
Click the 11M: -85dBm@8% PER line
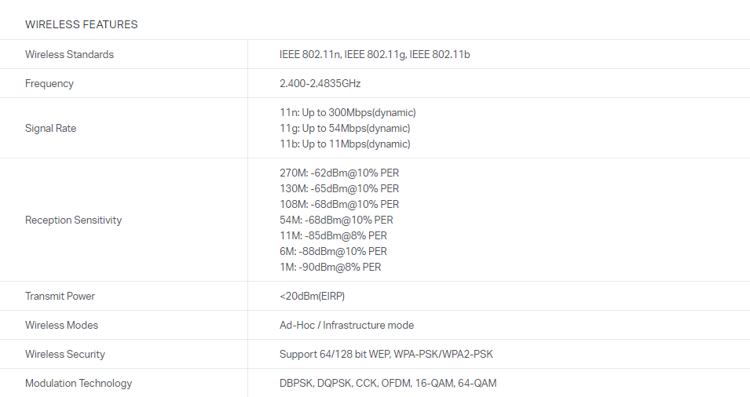click(333, 235)
